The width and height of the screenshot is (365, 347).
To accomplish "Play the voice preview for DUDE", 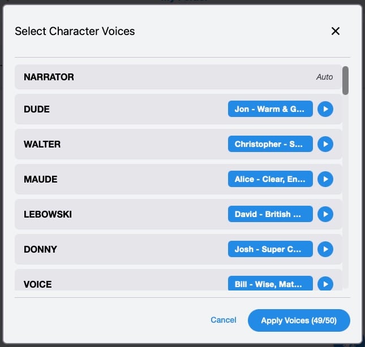I will [325, 109].
